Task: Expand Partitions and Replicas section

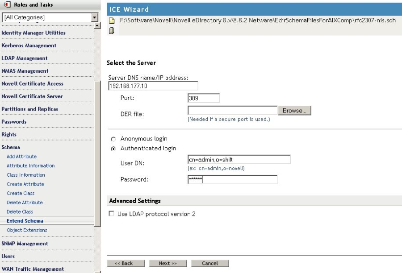Action: 29,109
